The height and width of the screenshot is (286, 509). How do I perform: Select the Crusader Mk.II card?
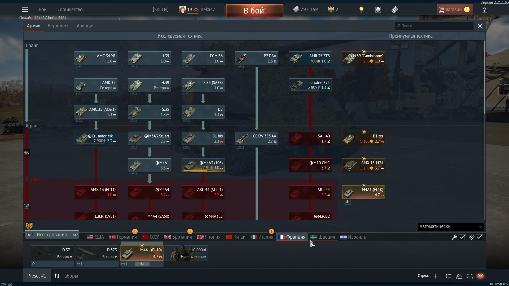point(96,138)
